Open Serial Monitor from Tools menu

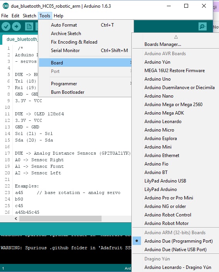(85, 51)
